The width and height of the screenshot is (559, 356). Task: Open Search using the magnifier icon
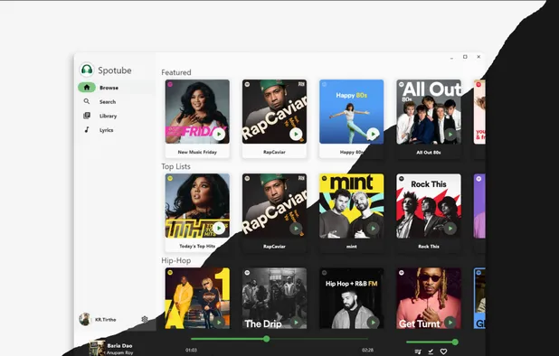click(87, 101)
